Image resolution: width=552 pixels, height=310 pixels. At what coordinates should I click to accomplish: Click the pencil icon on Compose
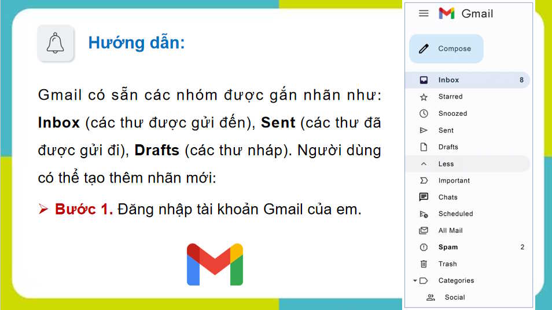tap(424, 49)
